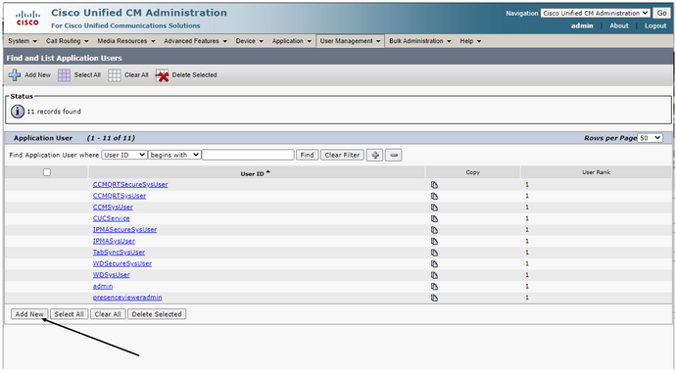The image size is (676, 372).
Task: Click the Add New plus icon in toolbar
Action: point(15,75)
